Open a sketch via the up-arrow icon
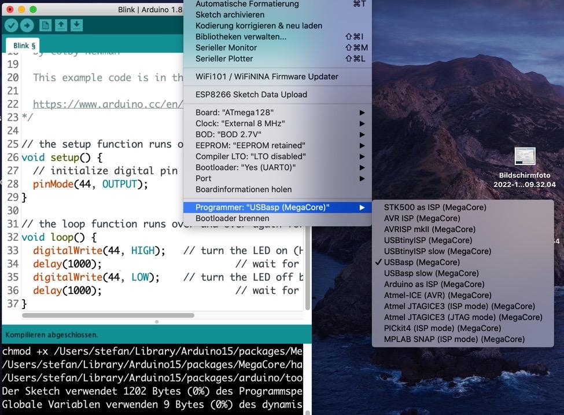This screenshot has width=564, height=415. coord(61,25)
